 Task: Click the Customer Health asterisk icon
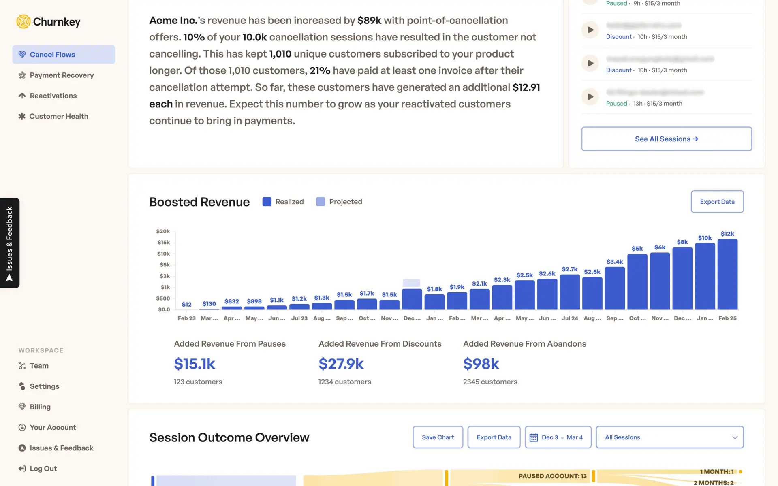click(22, 116)
